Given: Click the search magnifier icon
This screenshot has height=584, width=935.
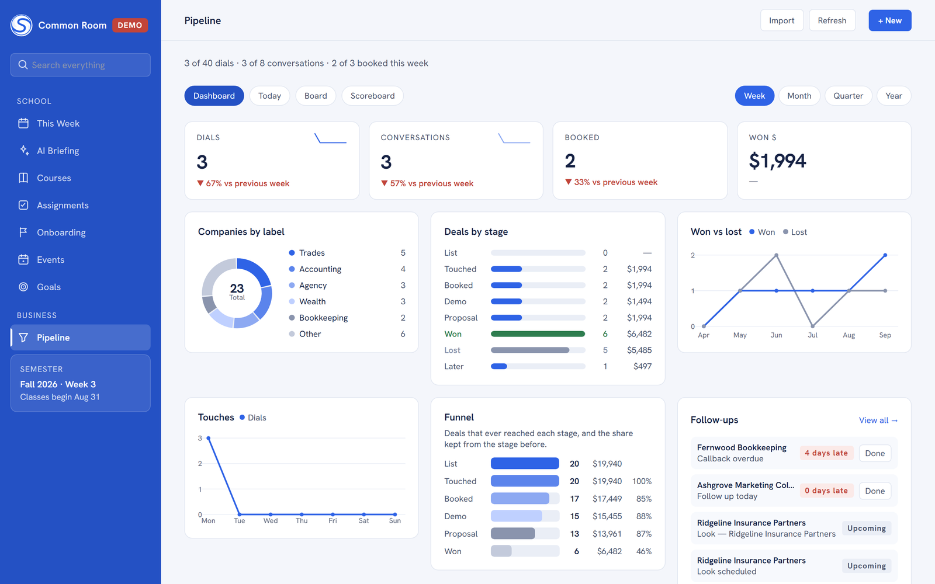Looking at the screenshot, I should 23,65.
